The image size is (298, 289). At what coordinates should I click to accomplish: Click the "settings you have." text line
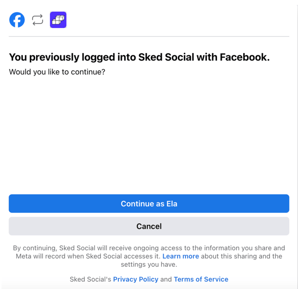(149, 265)
